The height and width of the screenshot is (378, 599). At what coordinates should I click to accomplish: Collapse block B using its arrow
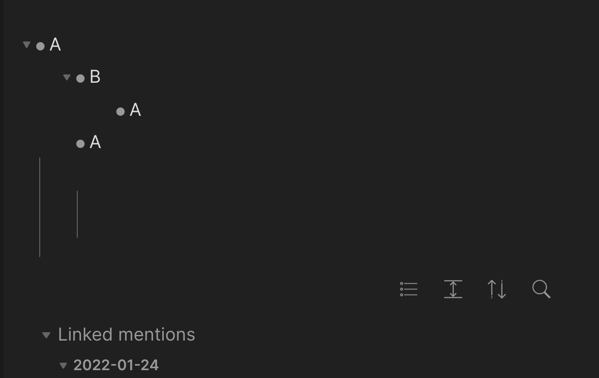click(66, 77)
